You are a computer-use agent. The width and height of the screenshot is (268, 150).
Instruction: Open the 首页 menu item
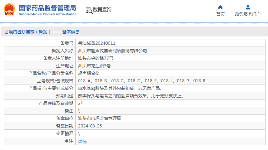pos(220,14)
